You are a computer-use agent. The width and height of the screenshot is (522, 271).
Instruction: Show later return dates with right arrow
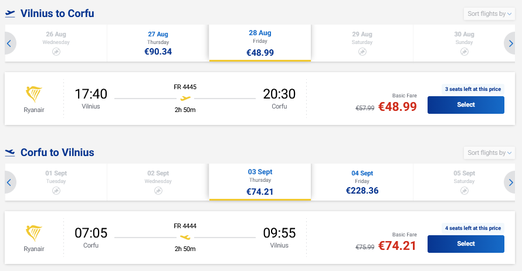(510, 182)
